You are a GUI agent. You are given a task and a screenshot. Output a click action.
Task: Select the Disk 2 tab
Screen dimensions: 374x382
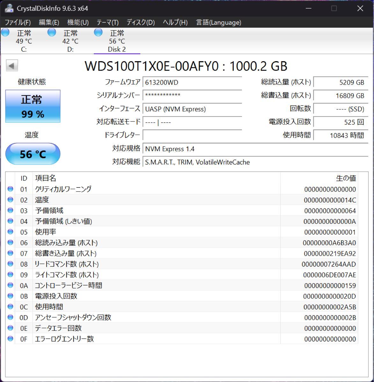pyautogui.click(x=117, y=41)
